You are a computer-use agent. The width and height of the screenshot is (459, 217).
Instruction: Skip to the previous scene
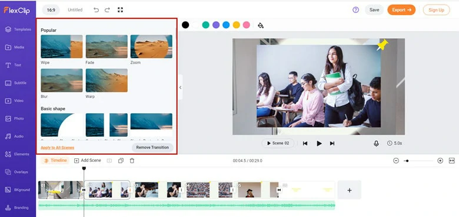(x=305, y=143)
